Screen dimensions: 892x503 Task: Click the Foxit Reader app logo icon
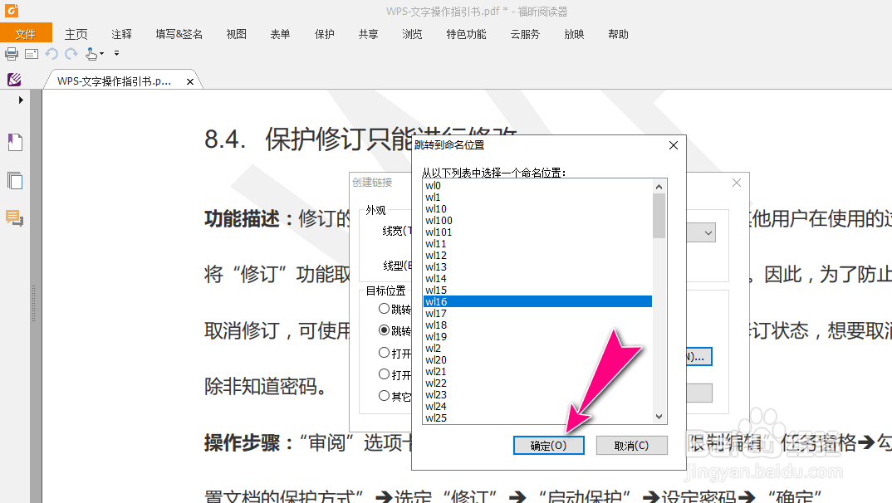[12, 10]
